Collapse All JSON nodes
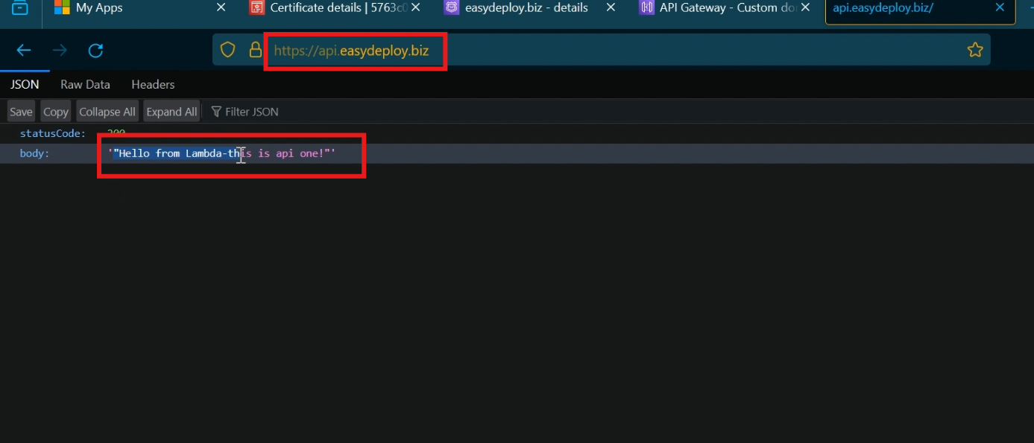This screenshot has height=443, width=1034. [107, 112]
